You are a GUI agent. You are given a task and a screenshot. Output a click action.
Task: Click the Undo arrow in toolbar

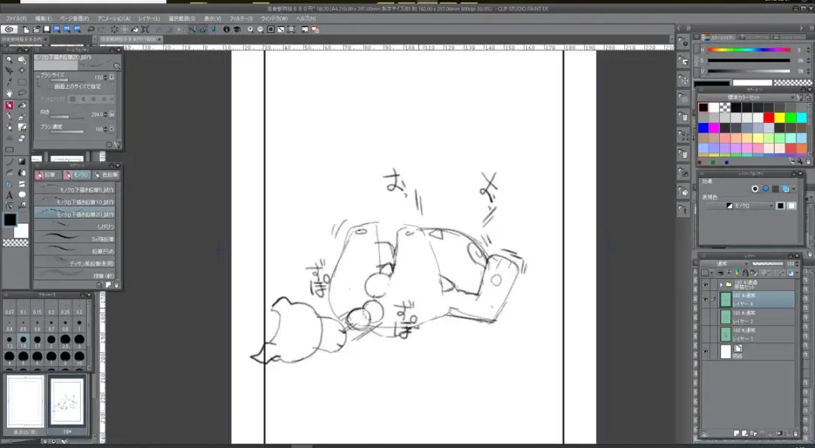coord(91,29)
